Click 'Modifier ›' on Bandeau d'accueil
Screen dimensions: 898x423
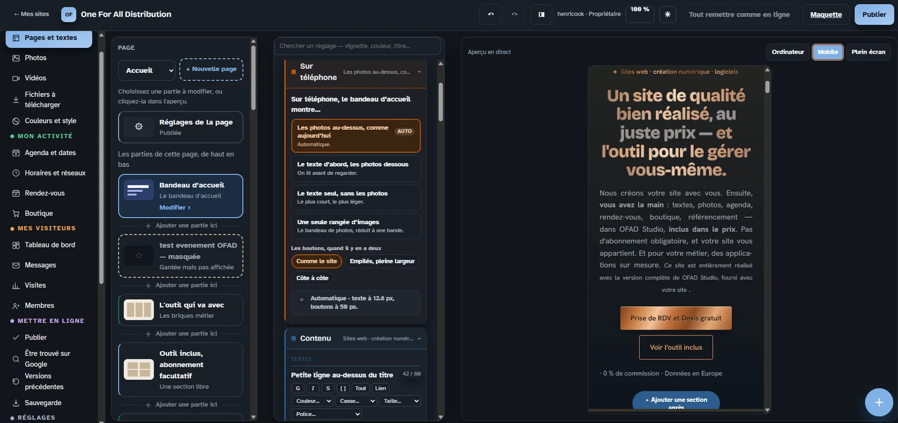pos(175,208)
